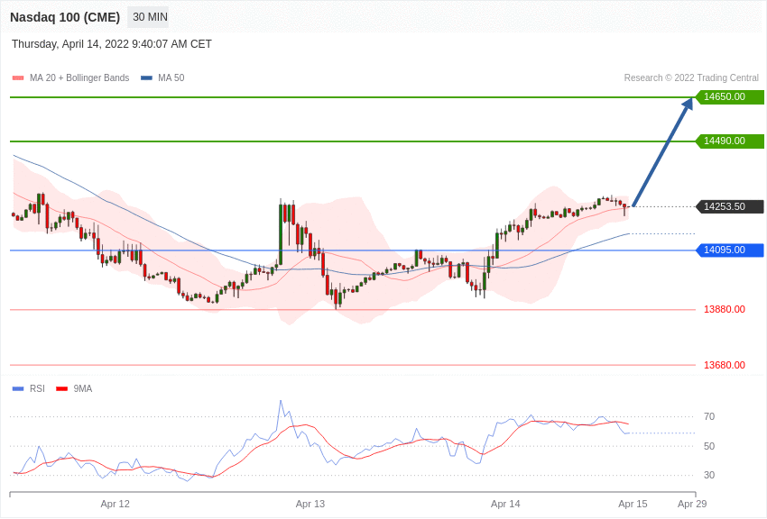
Task: Click the 9MA legend label
Action: click(83, 388)
